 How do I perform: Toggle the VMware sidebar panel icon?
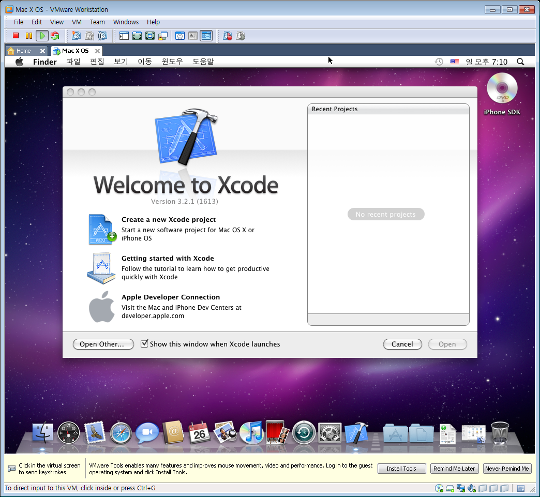124,36
